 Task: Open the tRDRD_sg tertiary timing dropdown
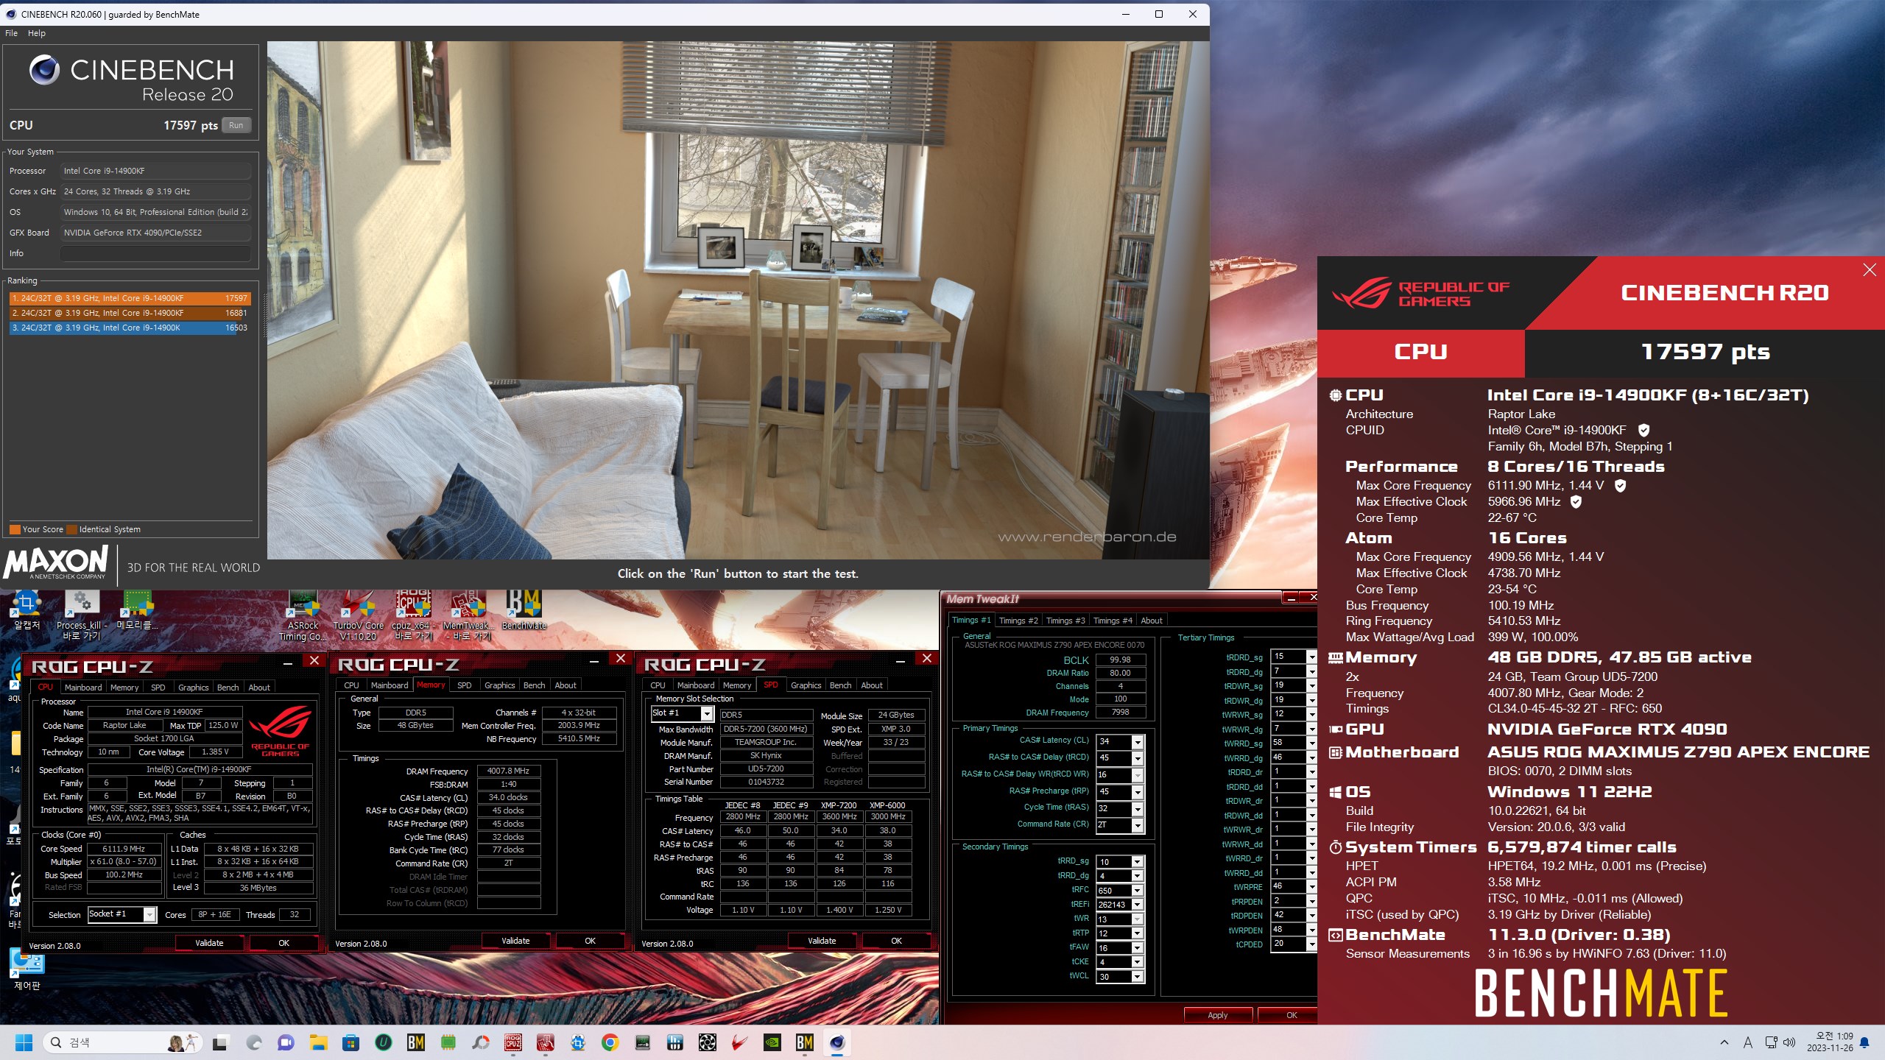click(1311, 657)
